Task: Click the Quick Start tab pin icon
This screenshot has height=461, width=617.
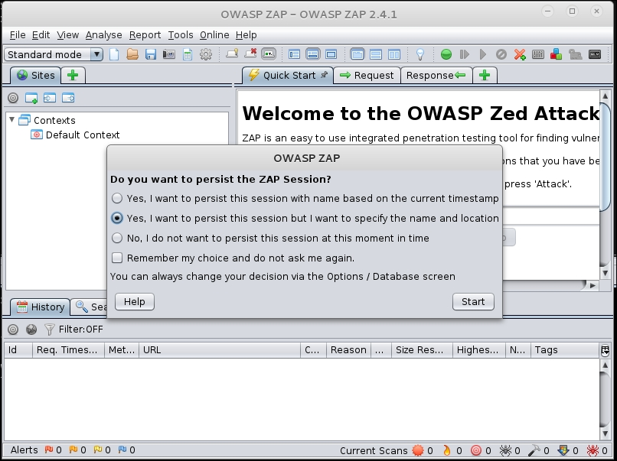Action: [324, 75]
